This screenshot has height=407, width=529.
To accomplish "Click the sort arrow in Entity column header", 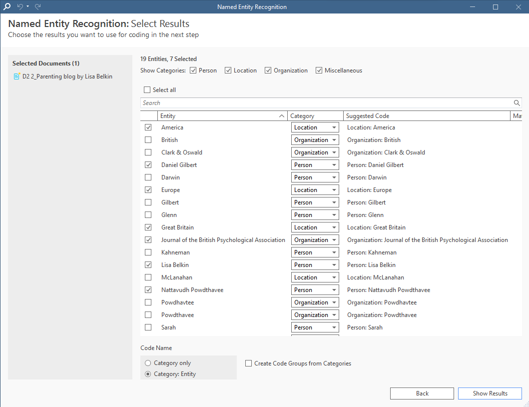I will point(282,116).
